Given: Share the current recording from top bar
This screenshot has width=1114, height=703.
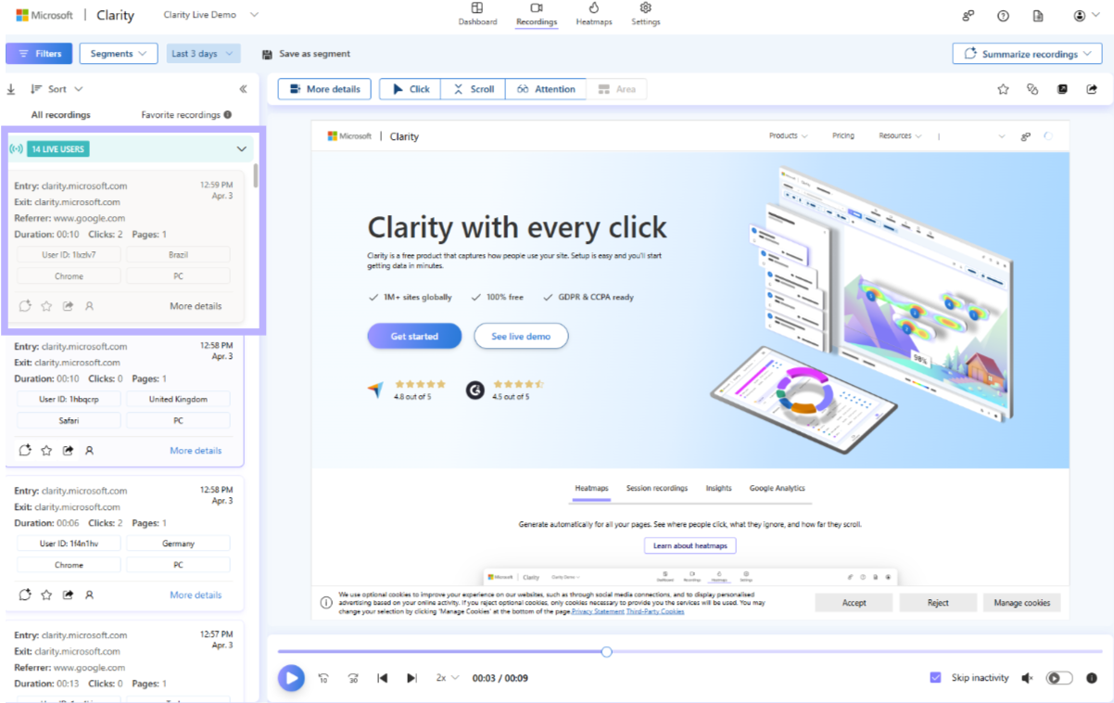Looking at the screenshot, I should click(x=1092, y=89).
